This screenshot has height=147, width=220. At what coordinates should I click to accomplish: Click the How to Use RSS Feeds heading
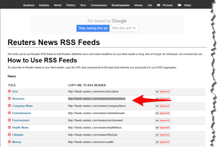click(42, 60)
